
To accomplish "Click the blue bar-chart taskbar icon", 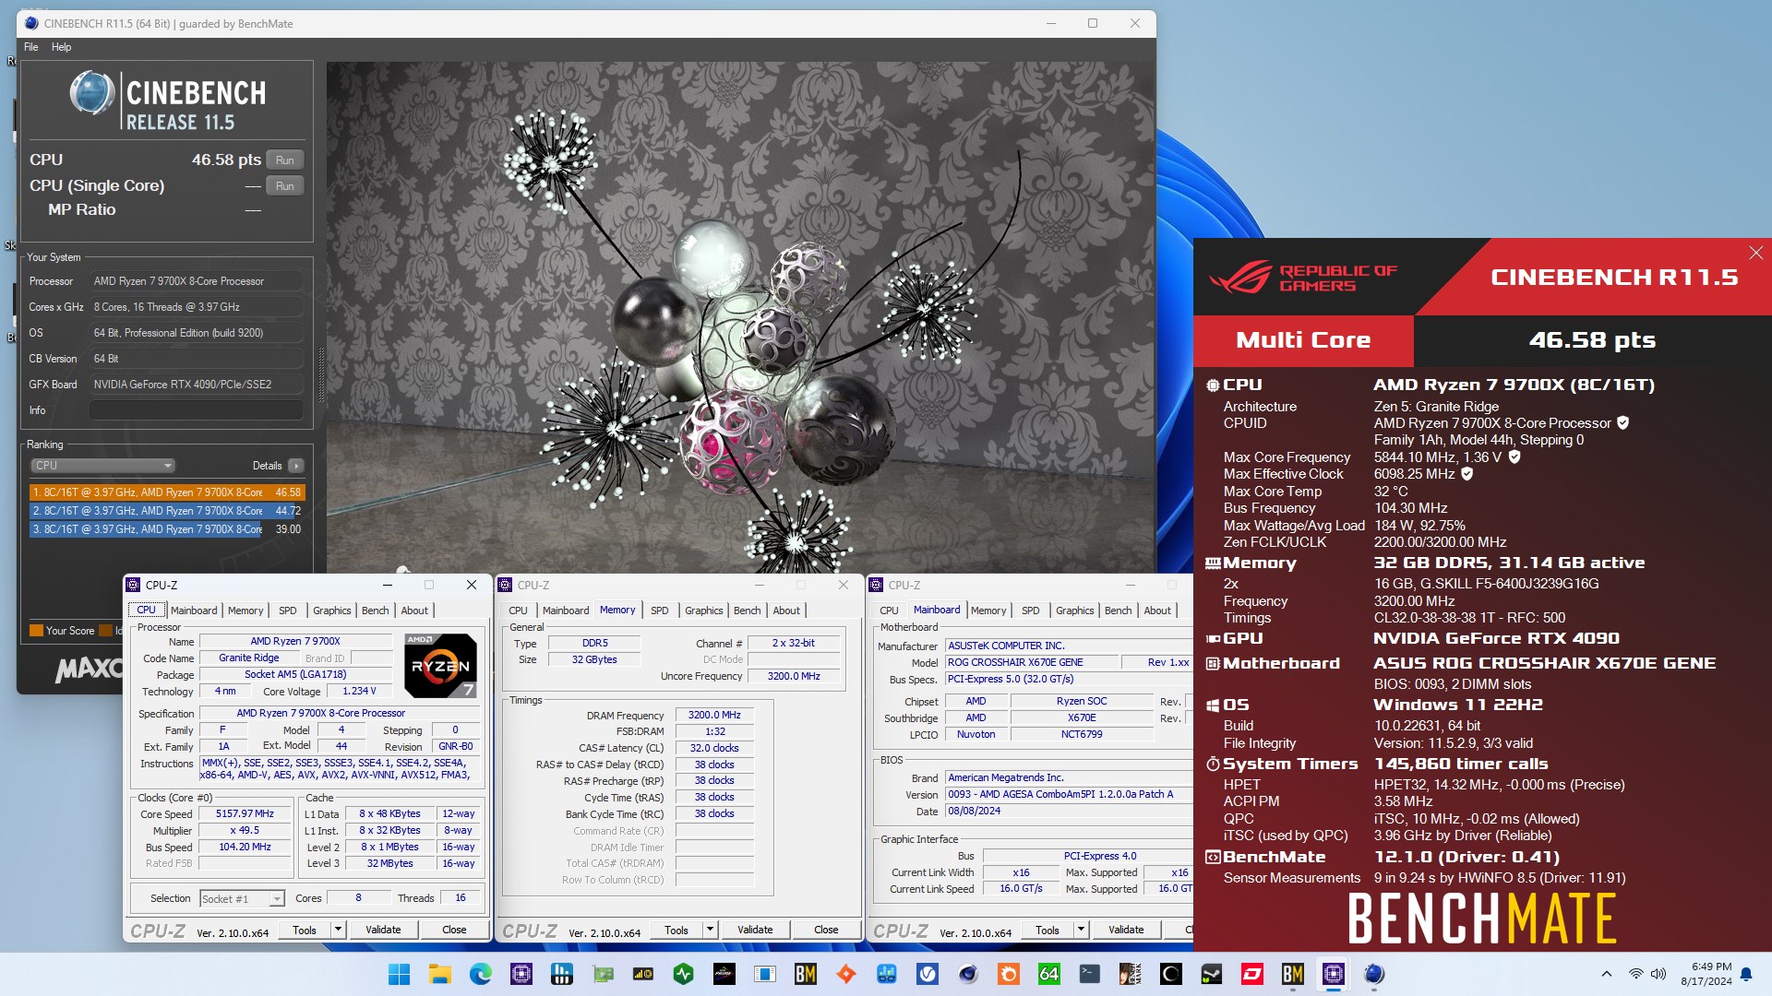I will point(561,974).
